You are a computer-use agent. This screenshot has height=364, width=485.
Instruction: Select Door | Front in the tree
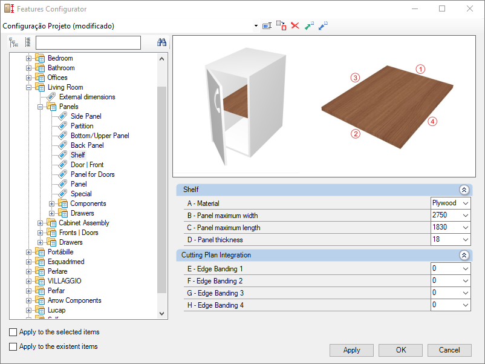point(87,165)
